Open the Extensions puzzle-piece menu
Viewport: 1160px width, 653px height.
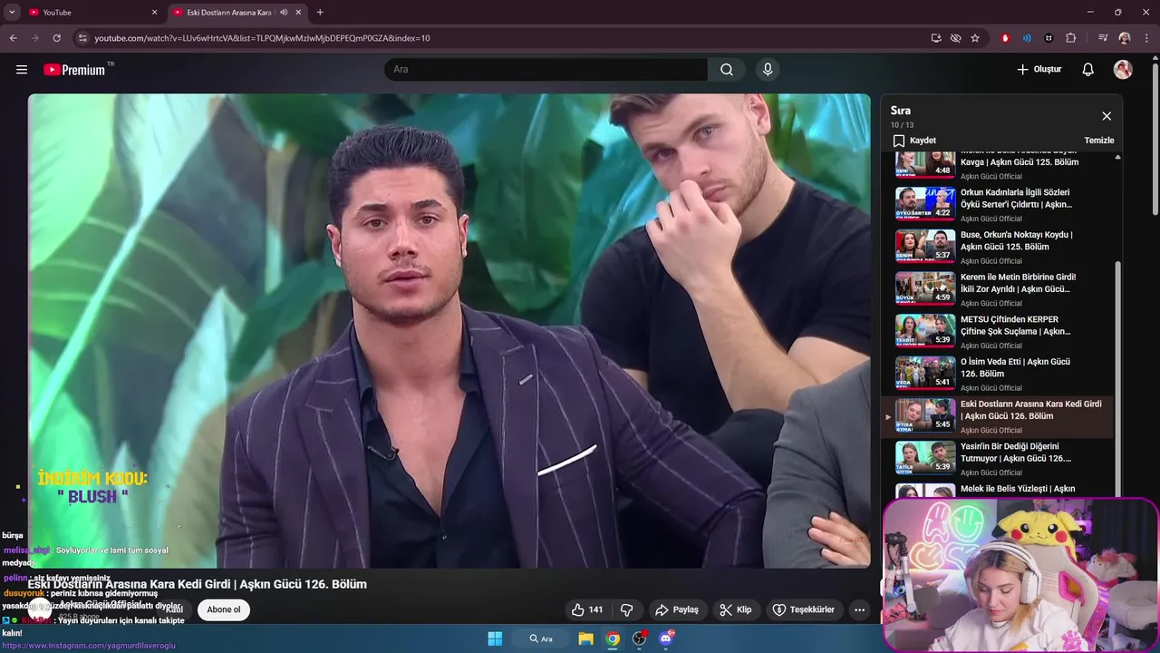coord(1070,38)
